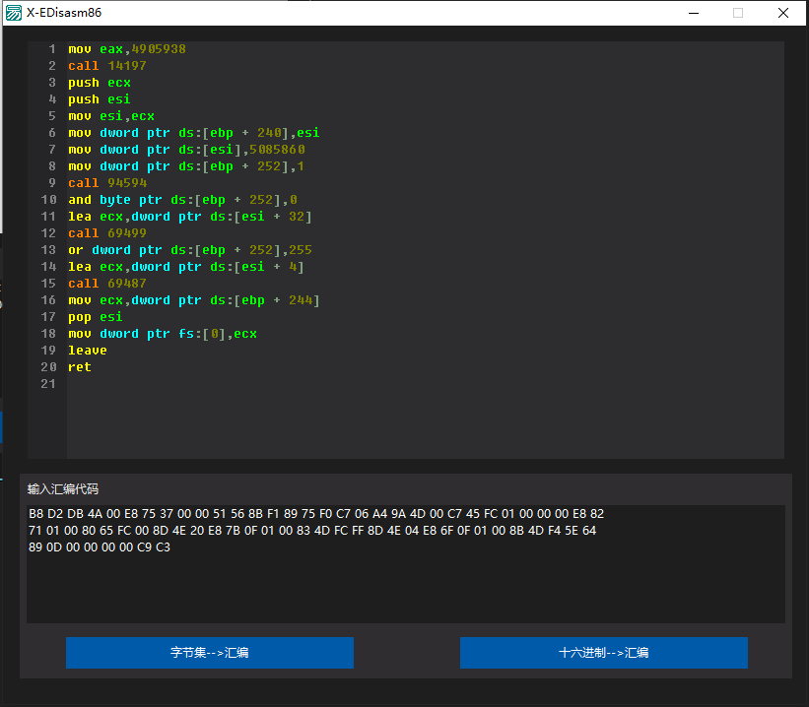Click the 'or dword ptr' line
This screenshot has height=707, width=809.
[x=190, y=250]
